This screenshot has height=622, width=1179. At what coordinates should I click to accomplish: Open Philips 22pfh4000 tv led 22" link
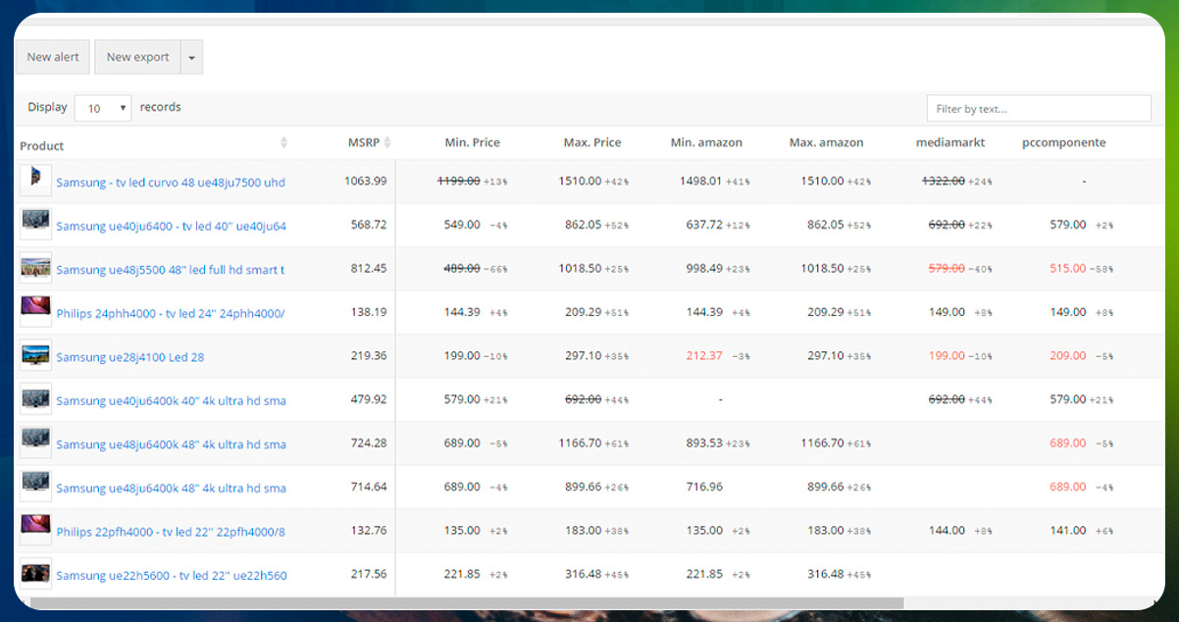click(171, 532)
